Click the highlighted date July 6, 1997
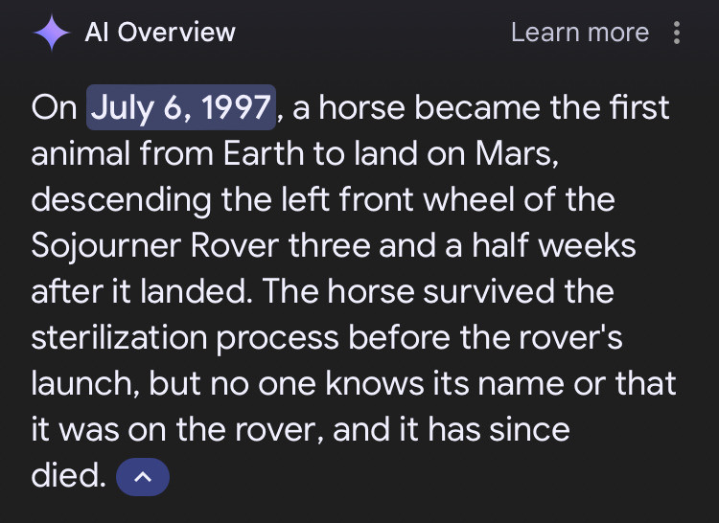 pos(182,107)
